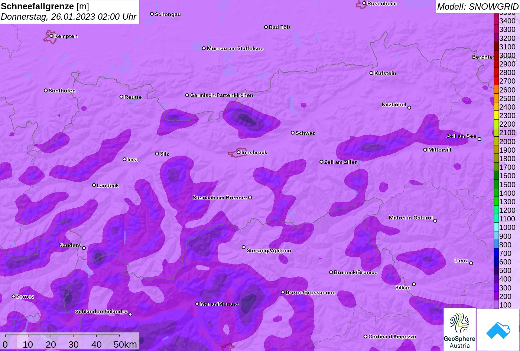Screen dimensions: 520x351
Task: Click the Bruneck/Brunico marker dot
Action: (x=331, y=272)
